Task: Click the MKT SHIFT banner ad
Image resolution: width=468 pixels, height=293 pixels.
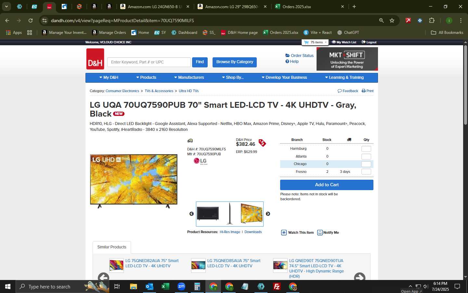Action: (347, 59)
